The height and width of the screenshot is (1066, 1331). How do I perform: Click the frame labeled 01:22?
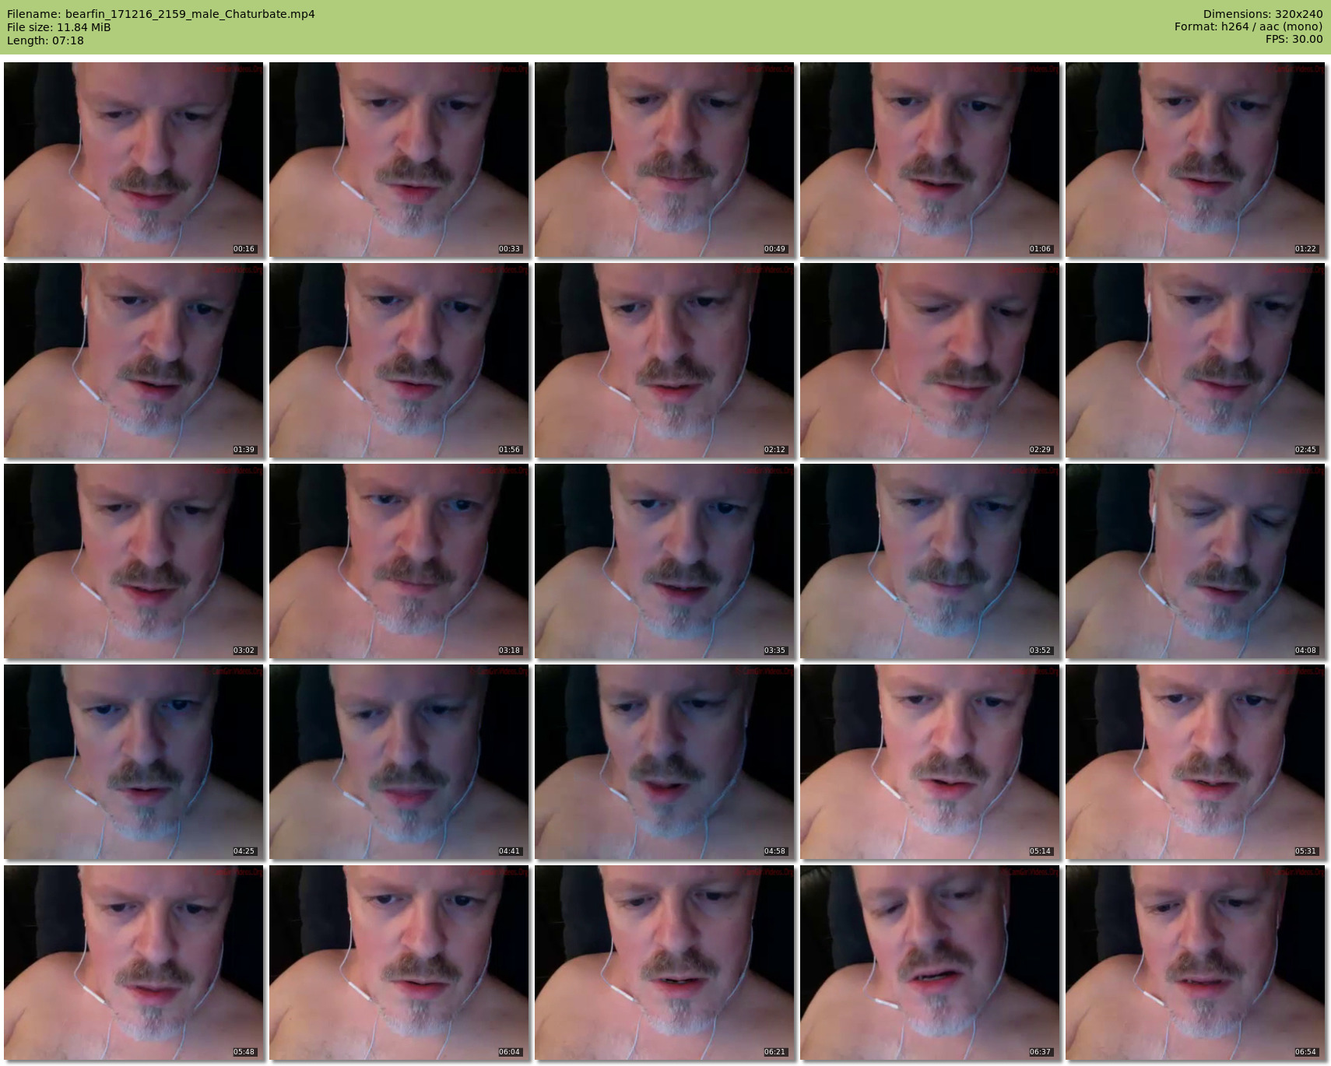pyautogui.click(x=1195, y=160)
